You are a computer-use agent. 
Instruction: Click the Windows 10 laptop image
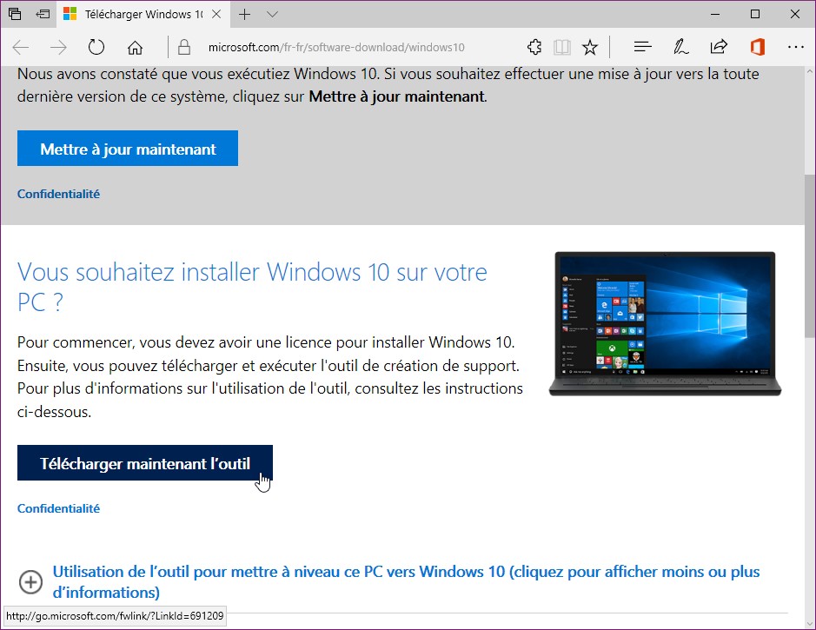coord(665,323)
